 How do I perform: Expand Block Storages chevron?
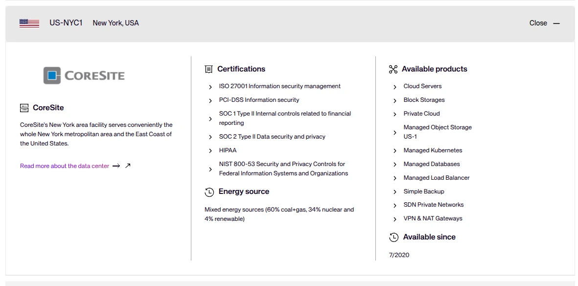tap(395, 101)
